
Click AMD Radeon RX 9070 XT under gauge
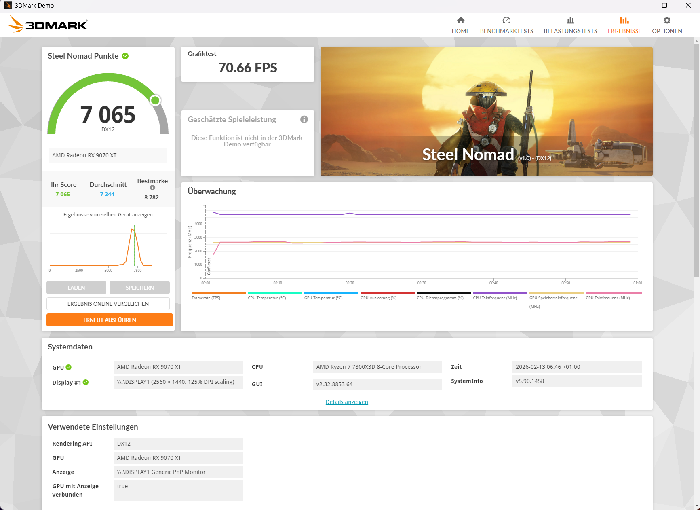pos(108,155)
